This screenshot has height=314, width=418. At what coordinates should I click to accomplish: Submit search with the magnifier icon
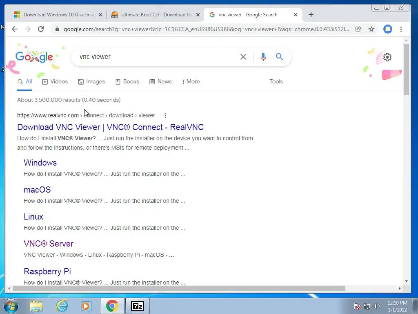click(279, 56)
